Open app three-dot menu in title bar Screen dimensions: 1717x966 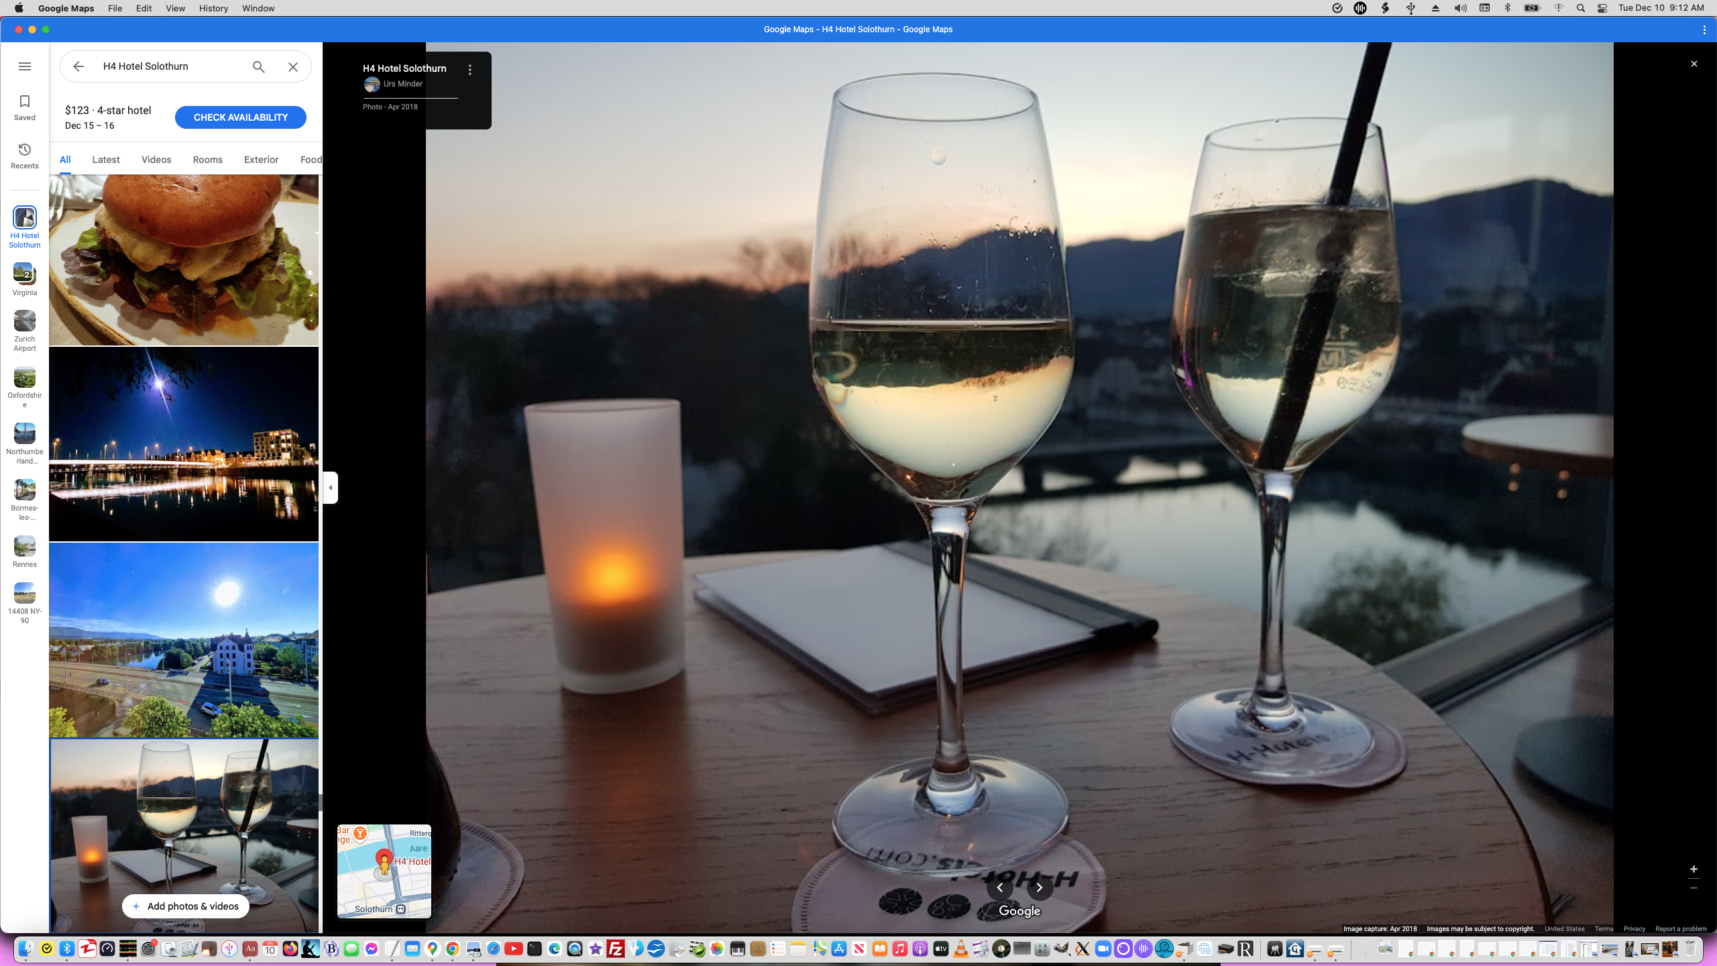1704,30
